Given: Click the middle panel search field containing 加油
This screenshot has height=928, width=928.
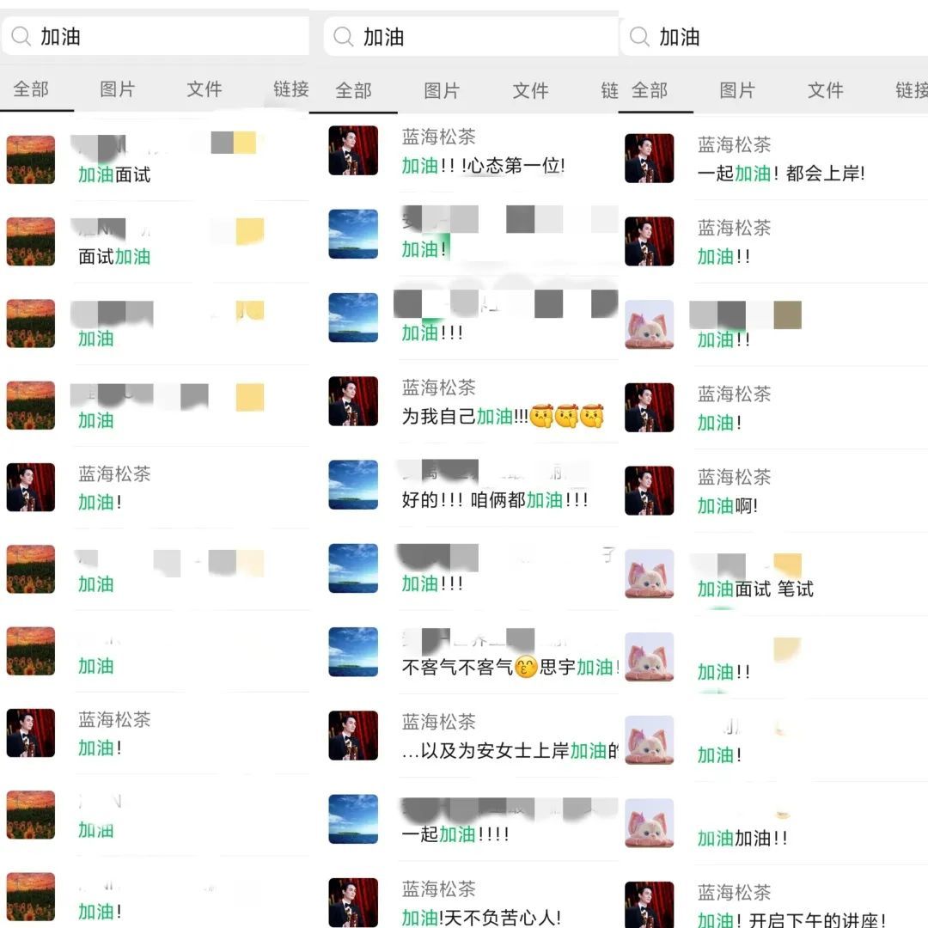Looking at the screenshot, I should (471, 37).
